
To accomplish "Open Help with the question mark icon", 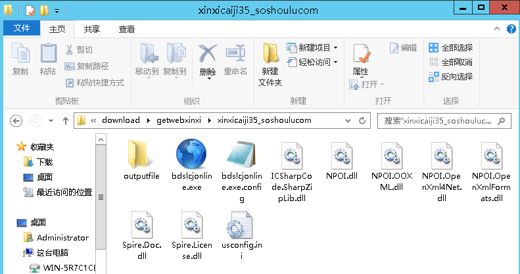I will click(x=511, y=29).
